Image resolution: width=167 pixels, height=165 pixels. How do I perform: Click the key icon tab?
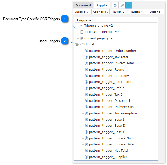tap(122, 5)
